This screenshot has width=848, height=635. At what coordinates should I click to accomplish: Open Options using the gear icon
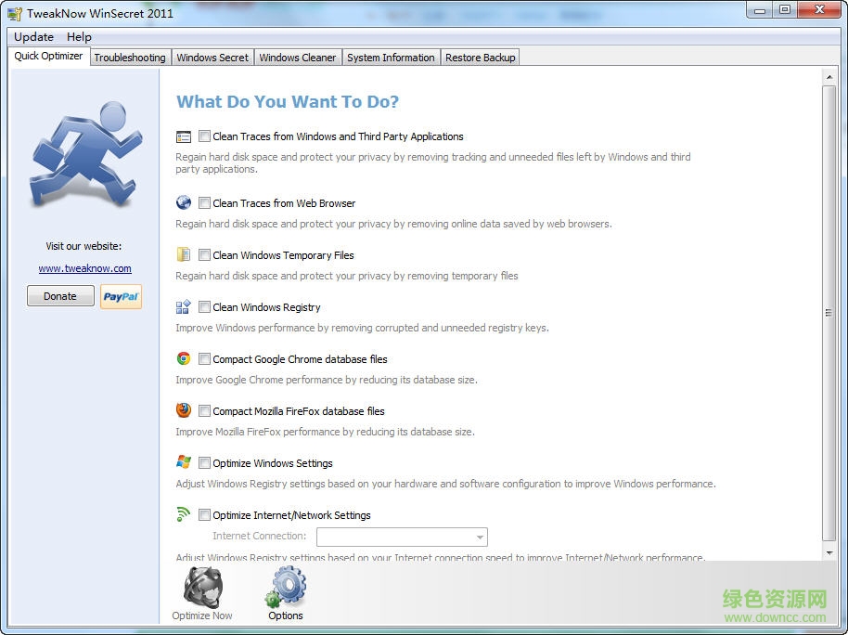point(286,585)
